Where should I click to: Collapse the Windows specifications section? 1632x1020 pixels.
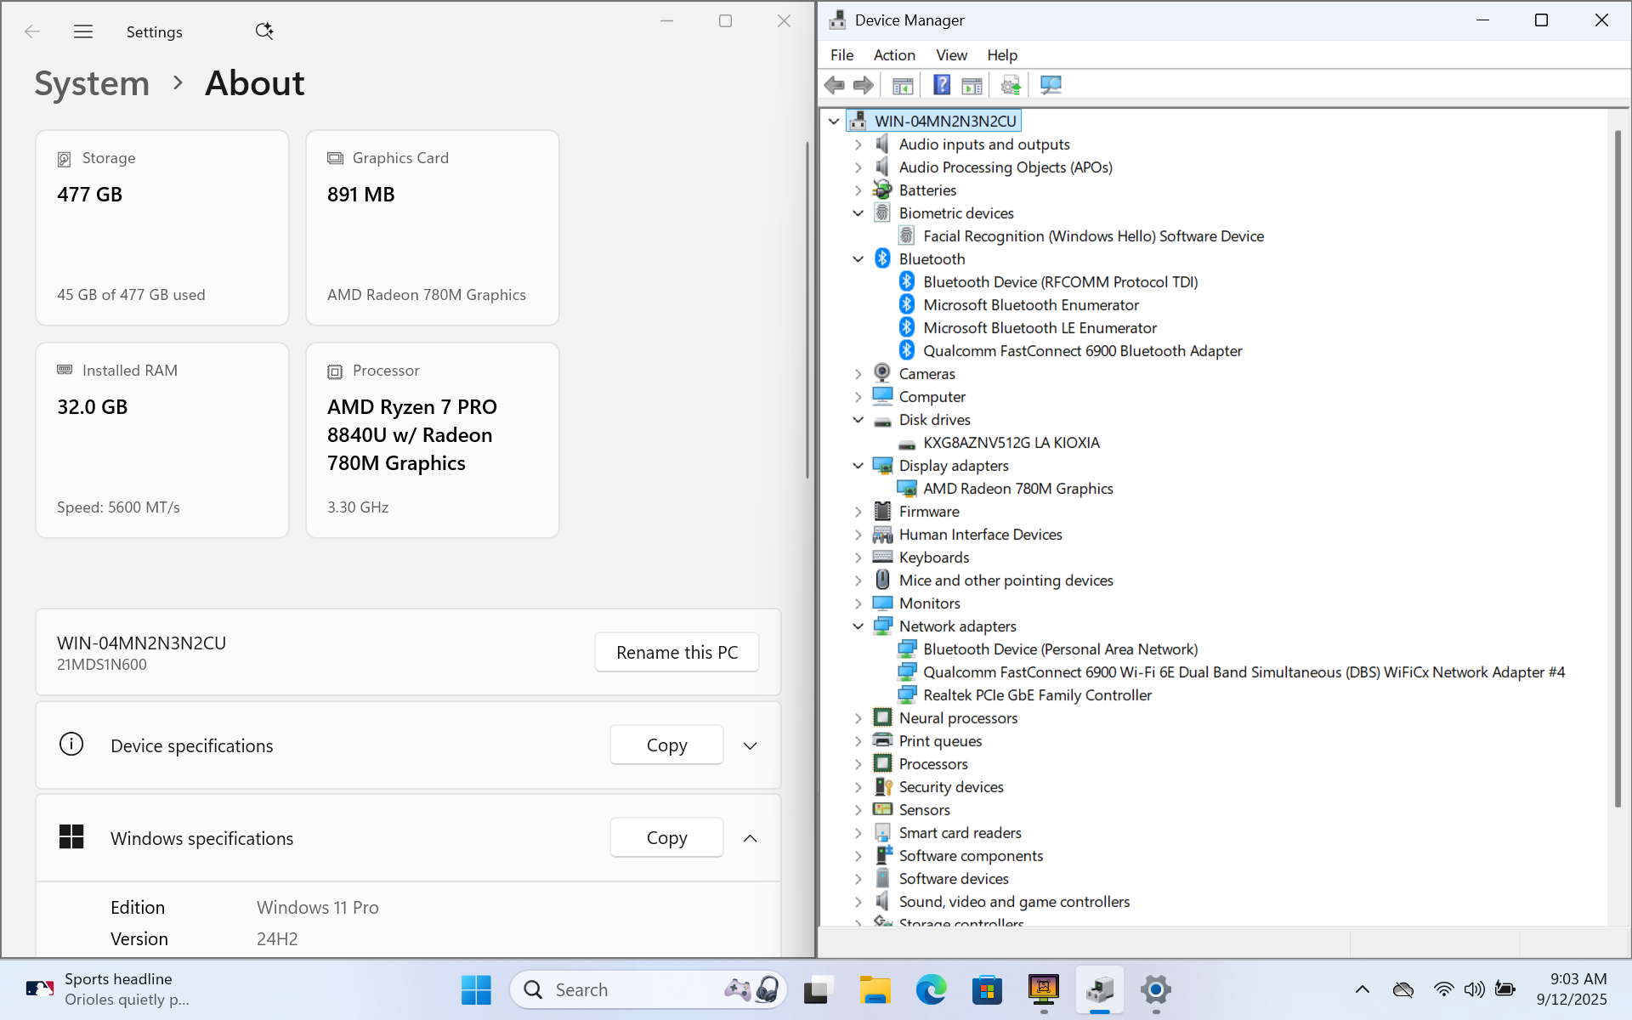pos(750,838)
